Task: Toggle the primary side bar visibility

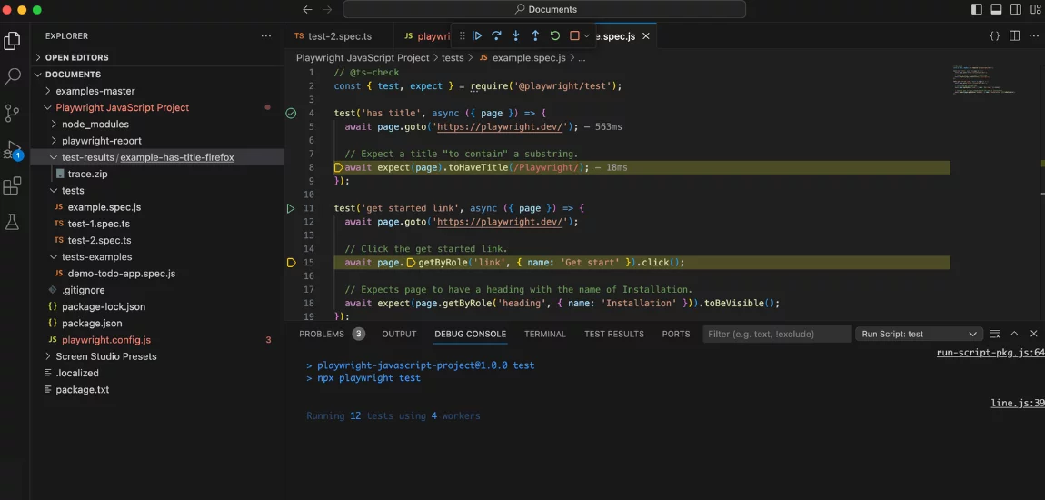Action: click(x=977, y=9)
